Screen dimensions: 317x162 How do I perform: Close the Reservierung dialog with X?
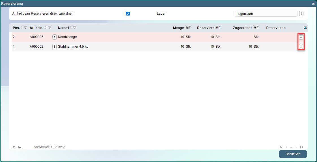coord(313,4)
